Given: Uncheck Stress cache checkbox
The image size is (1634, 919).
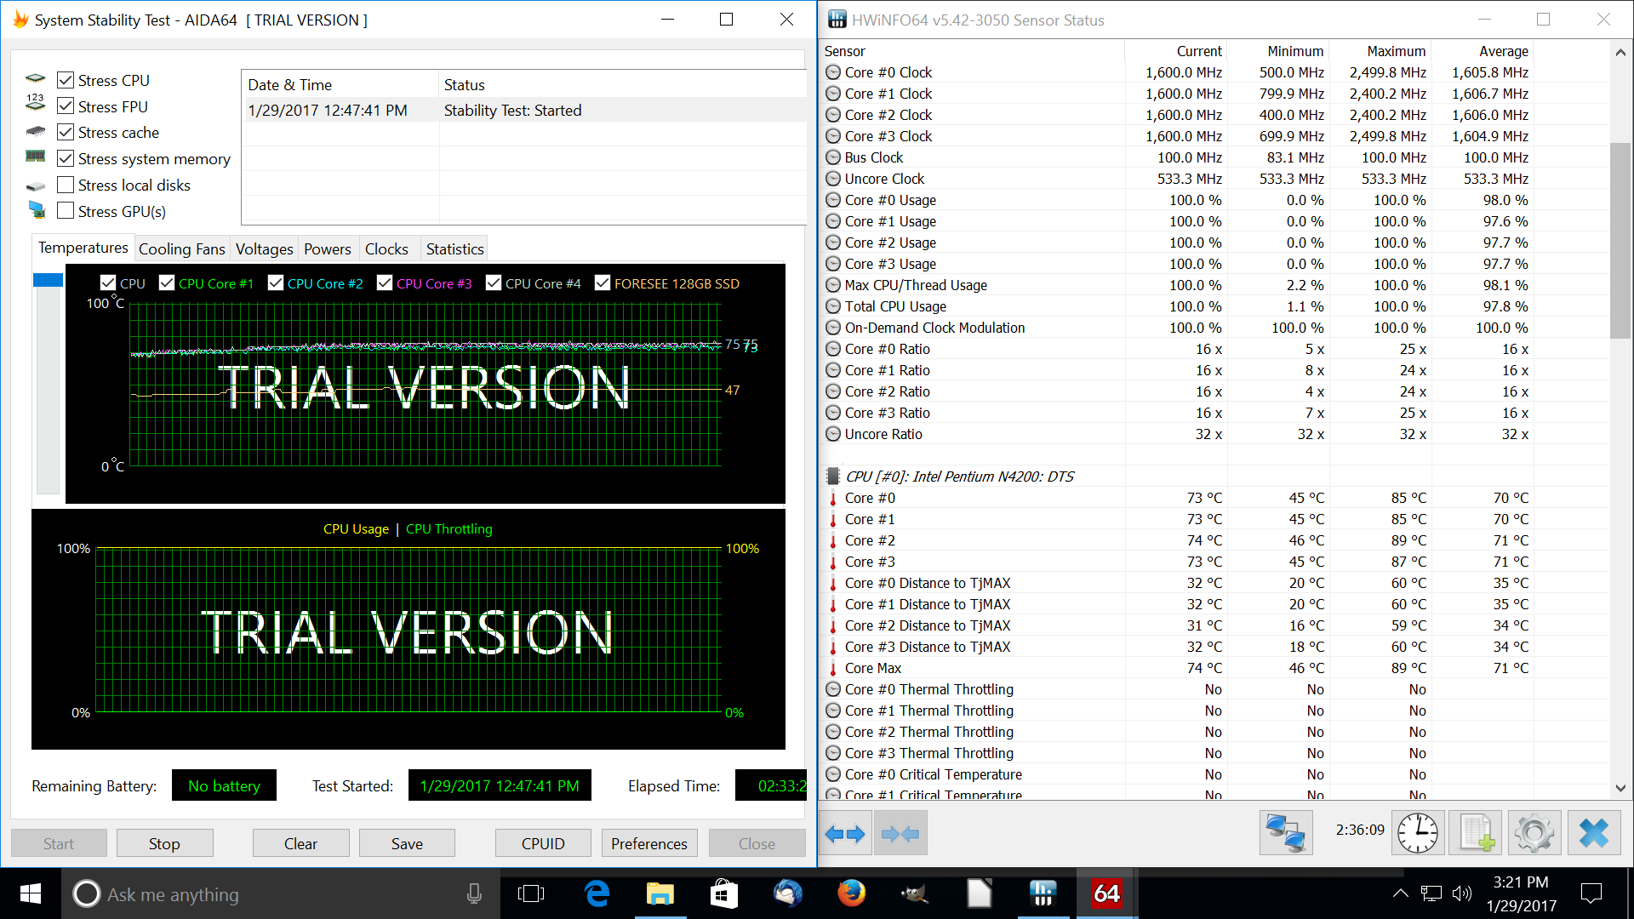Looking at the screenshot, I should (66, 132).
